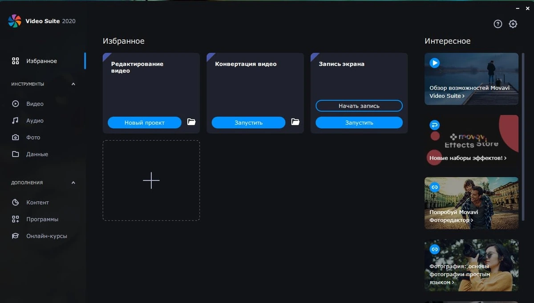Open Обзор возможностей Movavi Video Suite link

(x=469, y=92)
